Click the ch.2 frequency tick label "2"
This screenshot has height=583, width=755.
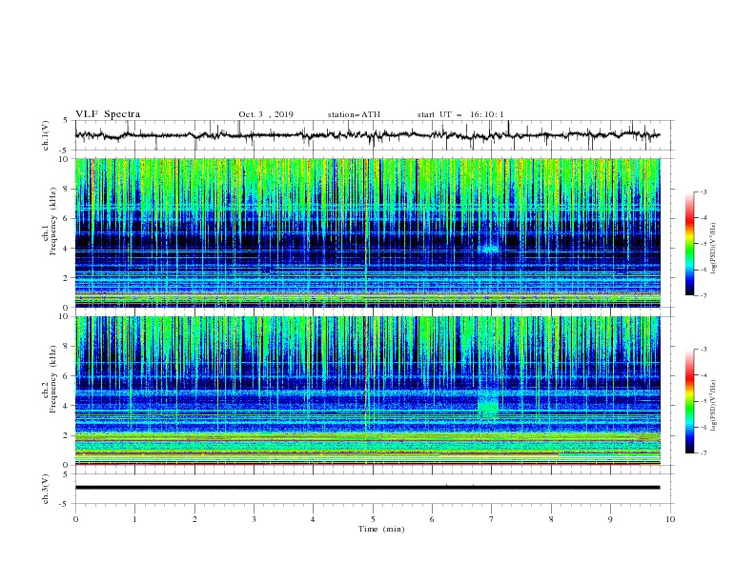[67, 435]
